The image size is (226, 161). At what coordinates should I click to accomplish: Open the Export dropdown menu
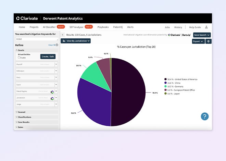pyautogui.click(x=198, y=41)
